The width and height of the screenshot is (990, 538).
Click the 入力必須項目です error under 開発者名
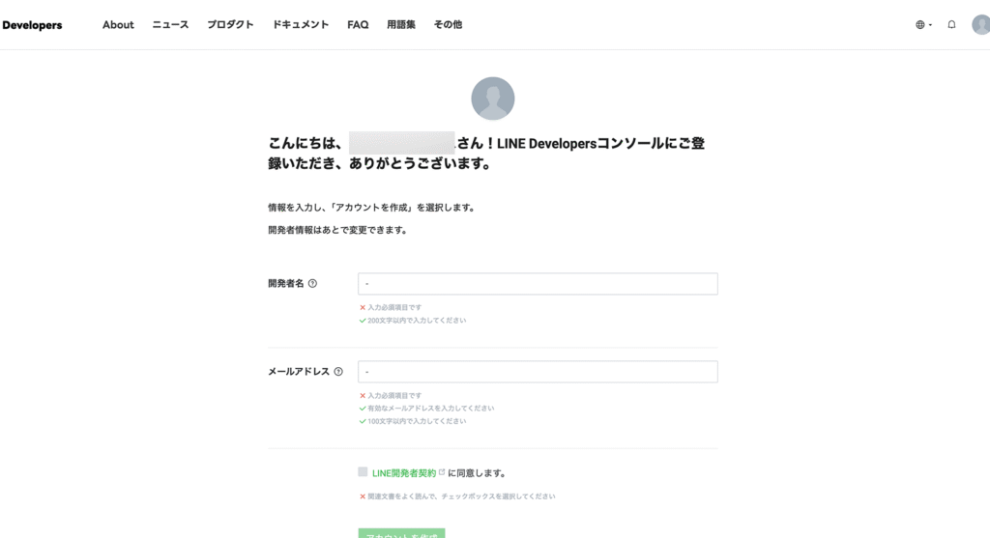coord(394,307)
